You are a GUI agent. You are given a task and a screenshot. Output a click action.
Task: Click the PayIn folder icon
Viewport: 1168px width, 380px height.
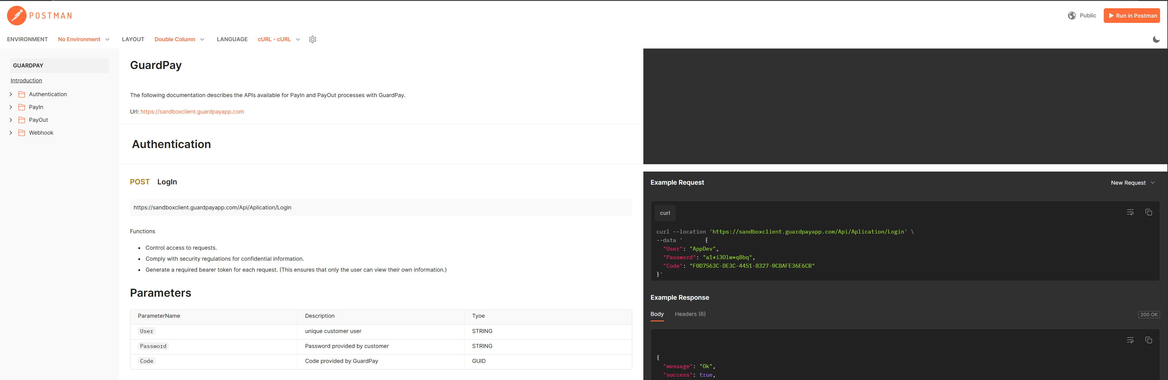22,107
